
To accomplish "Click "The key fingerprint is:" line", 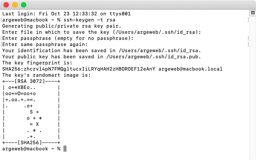I will coord(37,63).
